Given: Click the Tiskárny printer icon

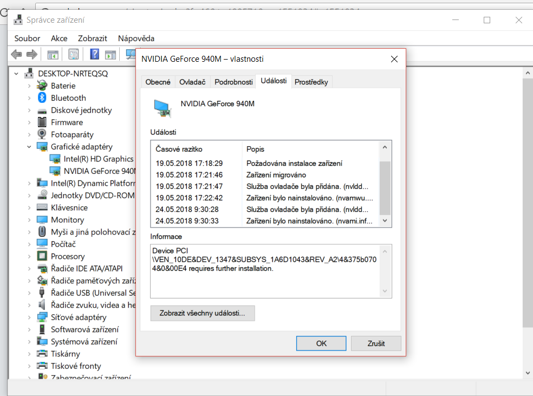Looking at the screenshot, I should point(42,354).
